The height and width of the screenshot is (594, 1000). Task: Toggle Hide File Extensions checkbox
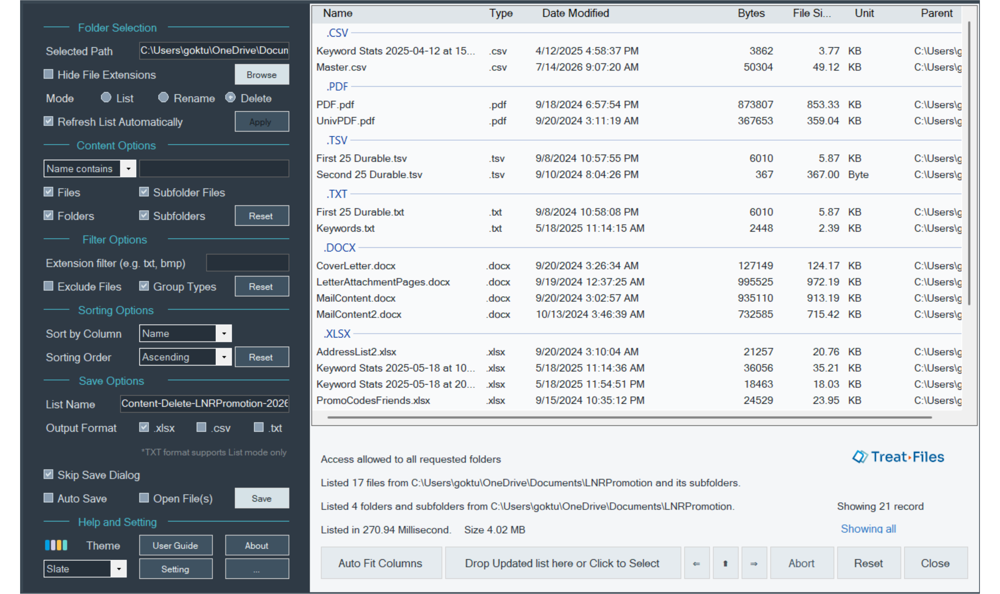(48, 75)
